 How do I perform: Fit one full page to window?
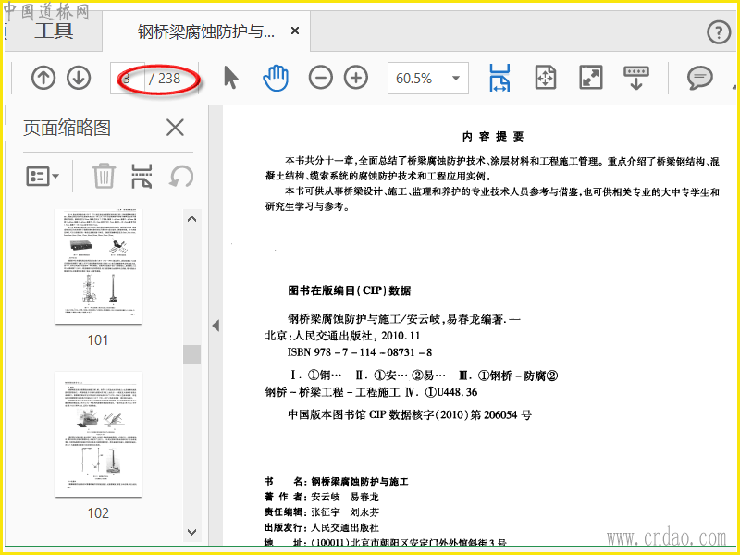pos(546,78)
